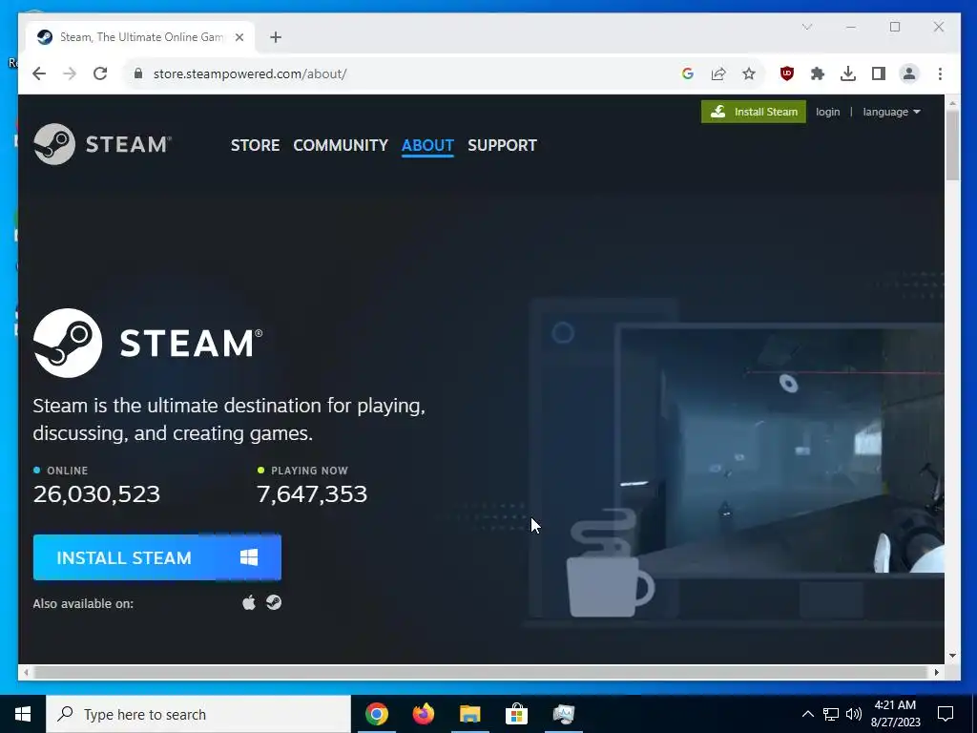View site info via the padlock icon

[x=138, y=73]
